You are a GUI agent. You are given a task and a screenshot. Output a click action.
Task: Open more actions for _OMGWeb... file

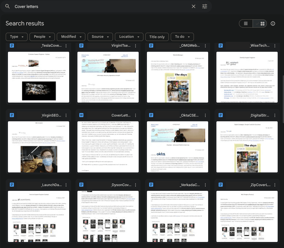point(205,46)
